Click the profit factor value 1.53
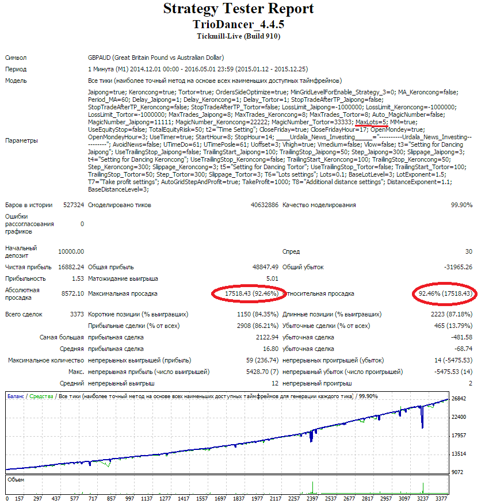The height and width of the screenshot is (504, 485). pos(78,278)
